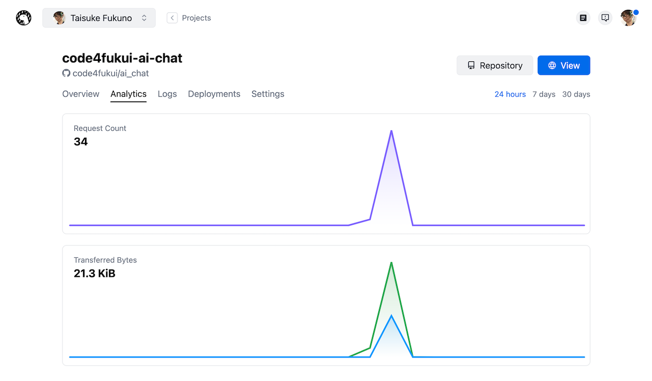Open the code4fukui/ai_chat repository link
Viewport: 652px width, 381px height.
111,73
